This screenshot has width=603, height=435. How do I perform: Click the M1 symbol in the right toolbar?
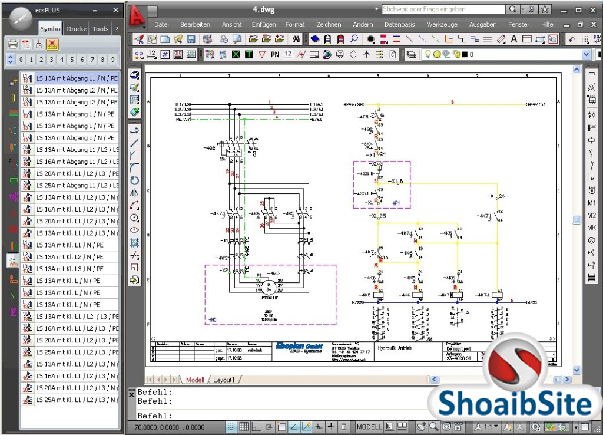[591, 203]
